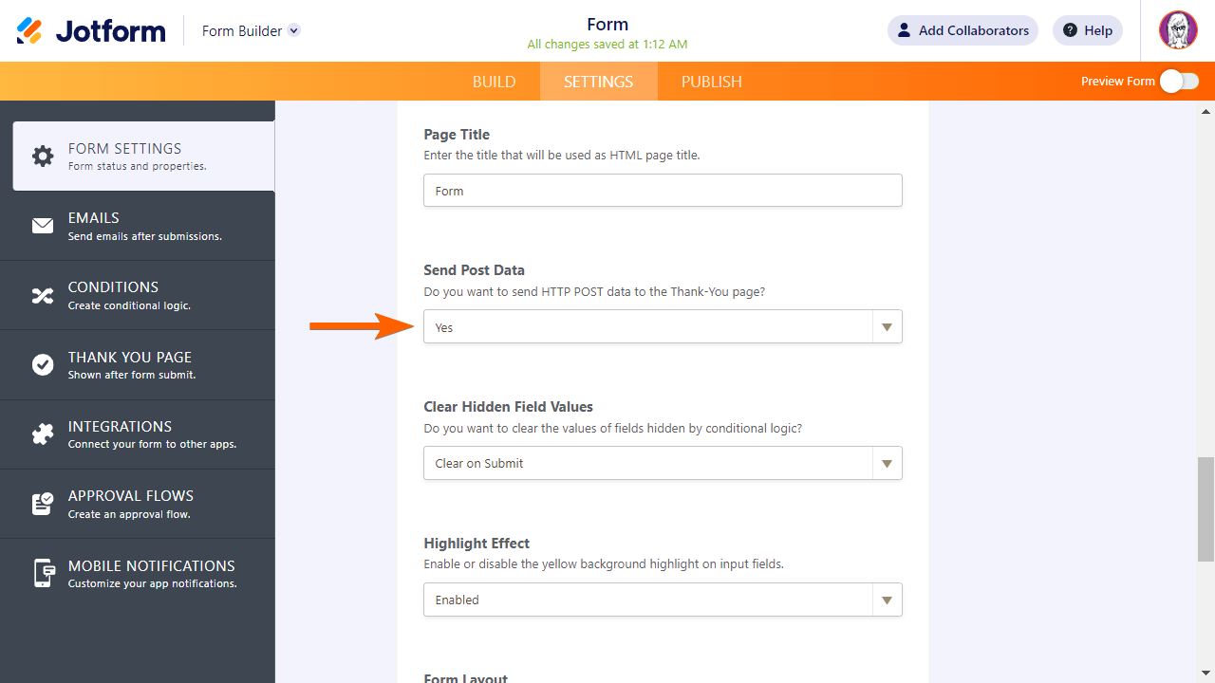
Task: Click the Emails envelope icon
Action: pos(43,226)
